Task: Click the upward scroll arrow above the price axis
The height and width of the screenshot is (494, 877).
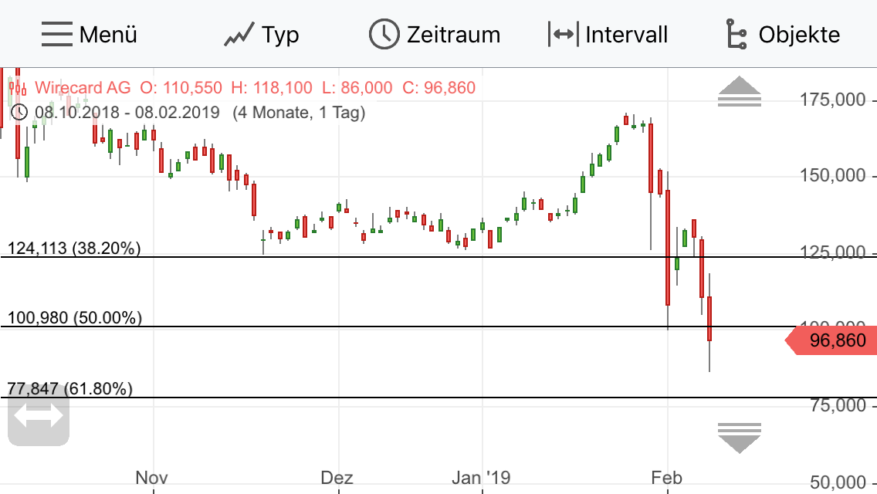Action: (739, 91)
